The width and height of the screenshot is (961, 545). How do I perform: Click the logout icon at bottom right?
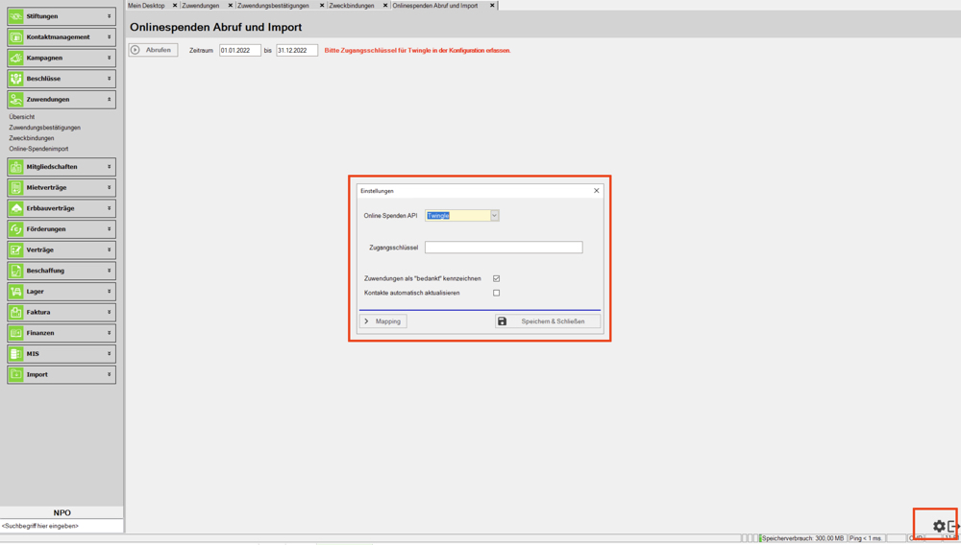tap(953, 526)
